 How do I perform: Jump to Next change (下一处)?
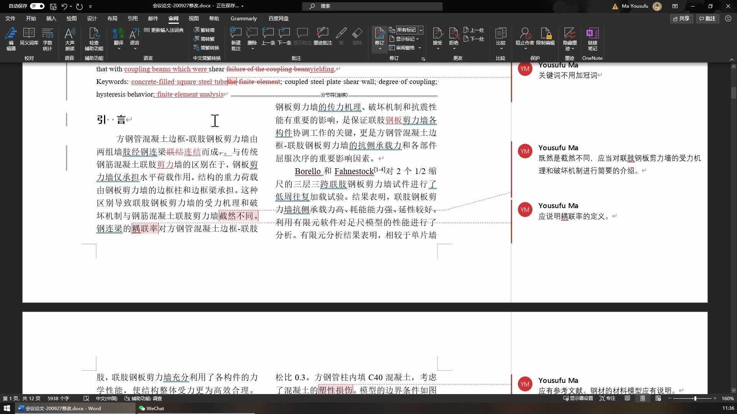(x=474, y=39)
